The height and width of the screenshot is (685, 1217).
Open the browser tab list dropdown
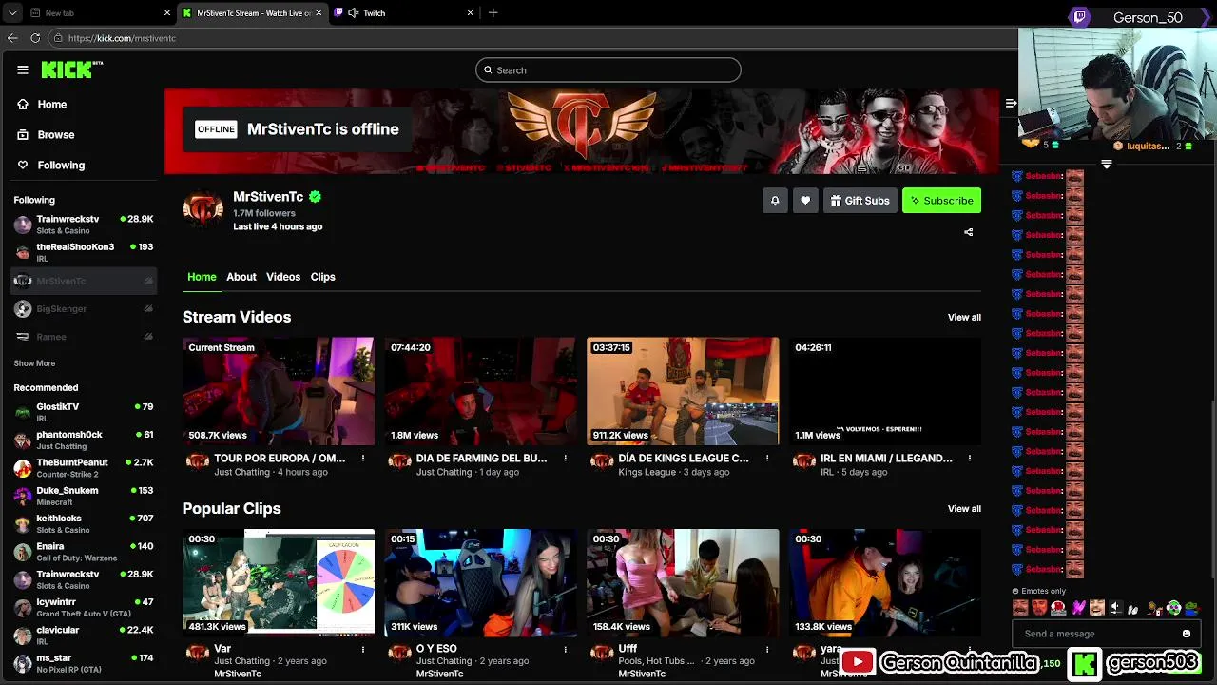[12, 13]
